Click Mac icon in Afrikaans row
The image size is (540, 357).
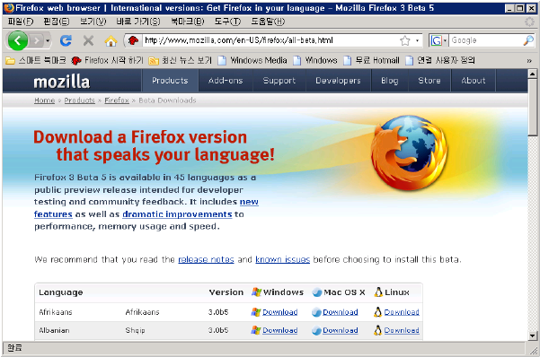(x=316, y=312)
